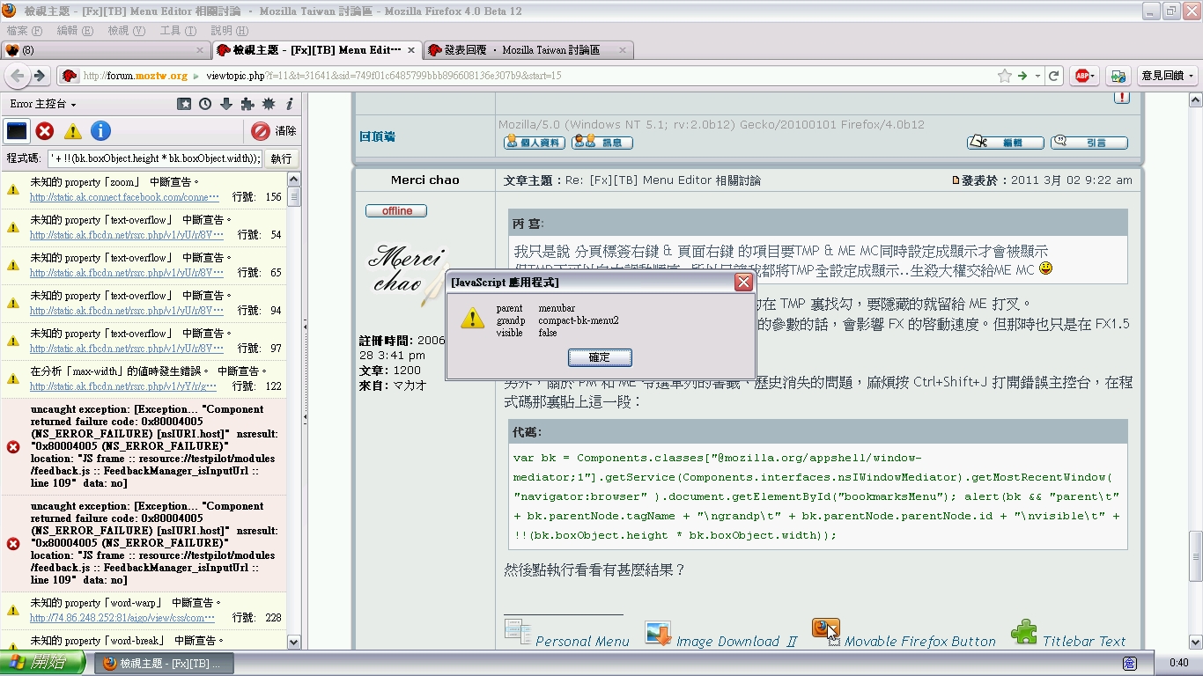
Task: Show all messages in Error Console
Action: (17, 131)
